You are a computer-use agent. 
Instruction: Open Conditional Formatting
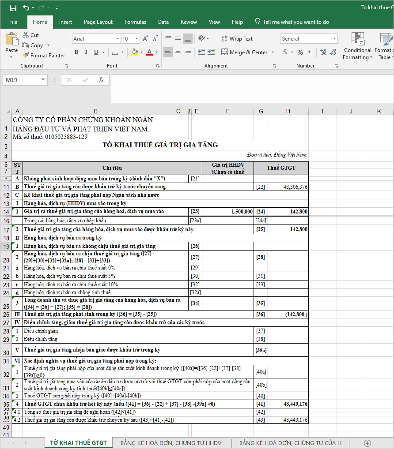tap(357, 46)
